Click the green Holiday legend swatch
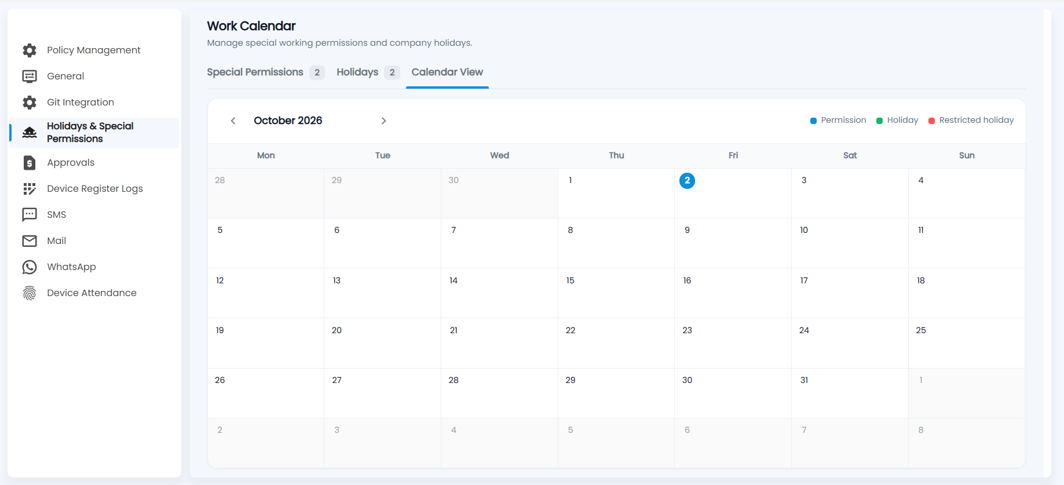This screenshot has height=485, width=1064. point(879,121)
